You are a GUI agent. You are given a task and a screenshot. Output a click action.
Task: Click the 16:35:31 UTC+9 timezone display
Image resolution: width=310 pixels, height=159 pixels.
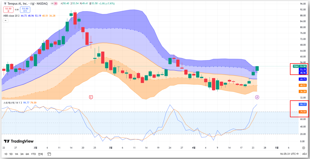point(290,154)
